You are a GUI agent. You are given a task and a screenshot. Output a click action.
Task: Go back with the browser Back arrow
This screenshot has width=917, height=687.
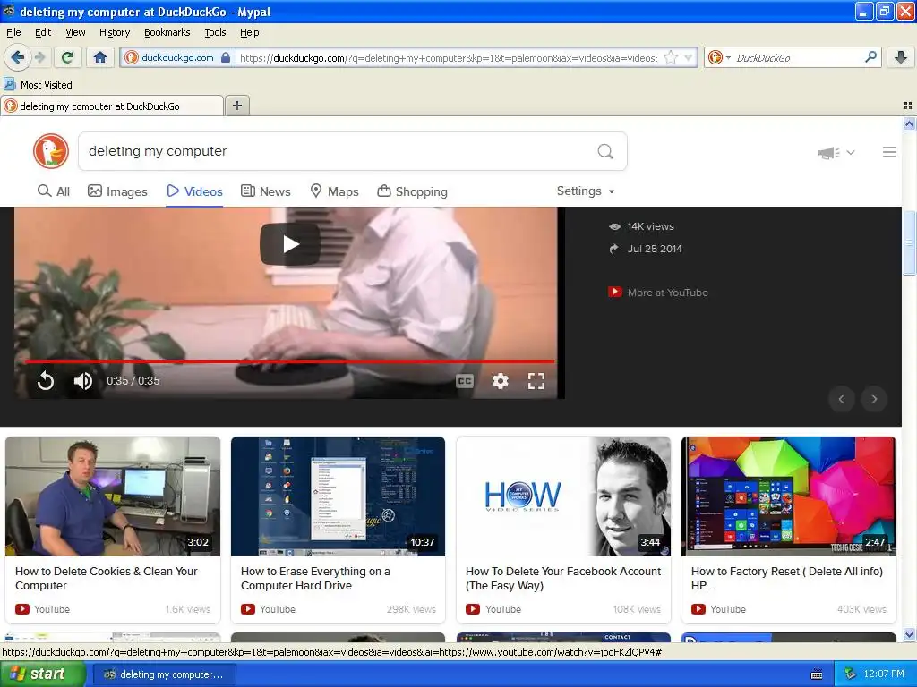point(17,57)
